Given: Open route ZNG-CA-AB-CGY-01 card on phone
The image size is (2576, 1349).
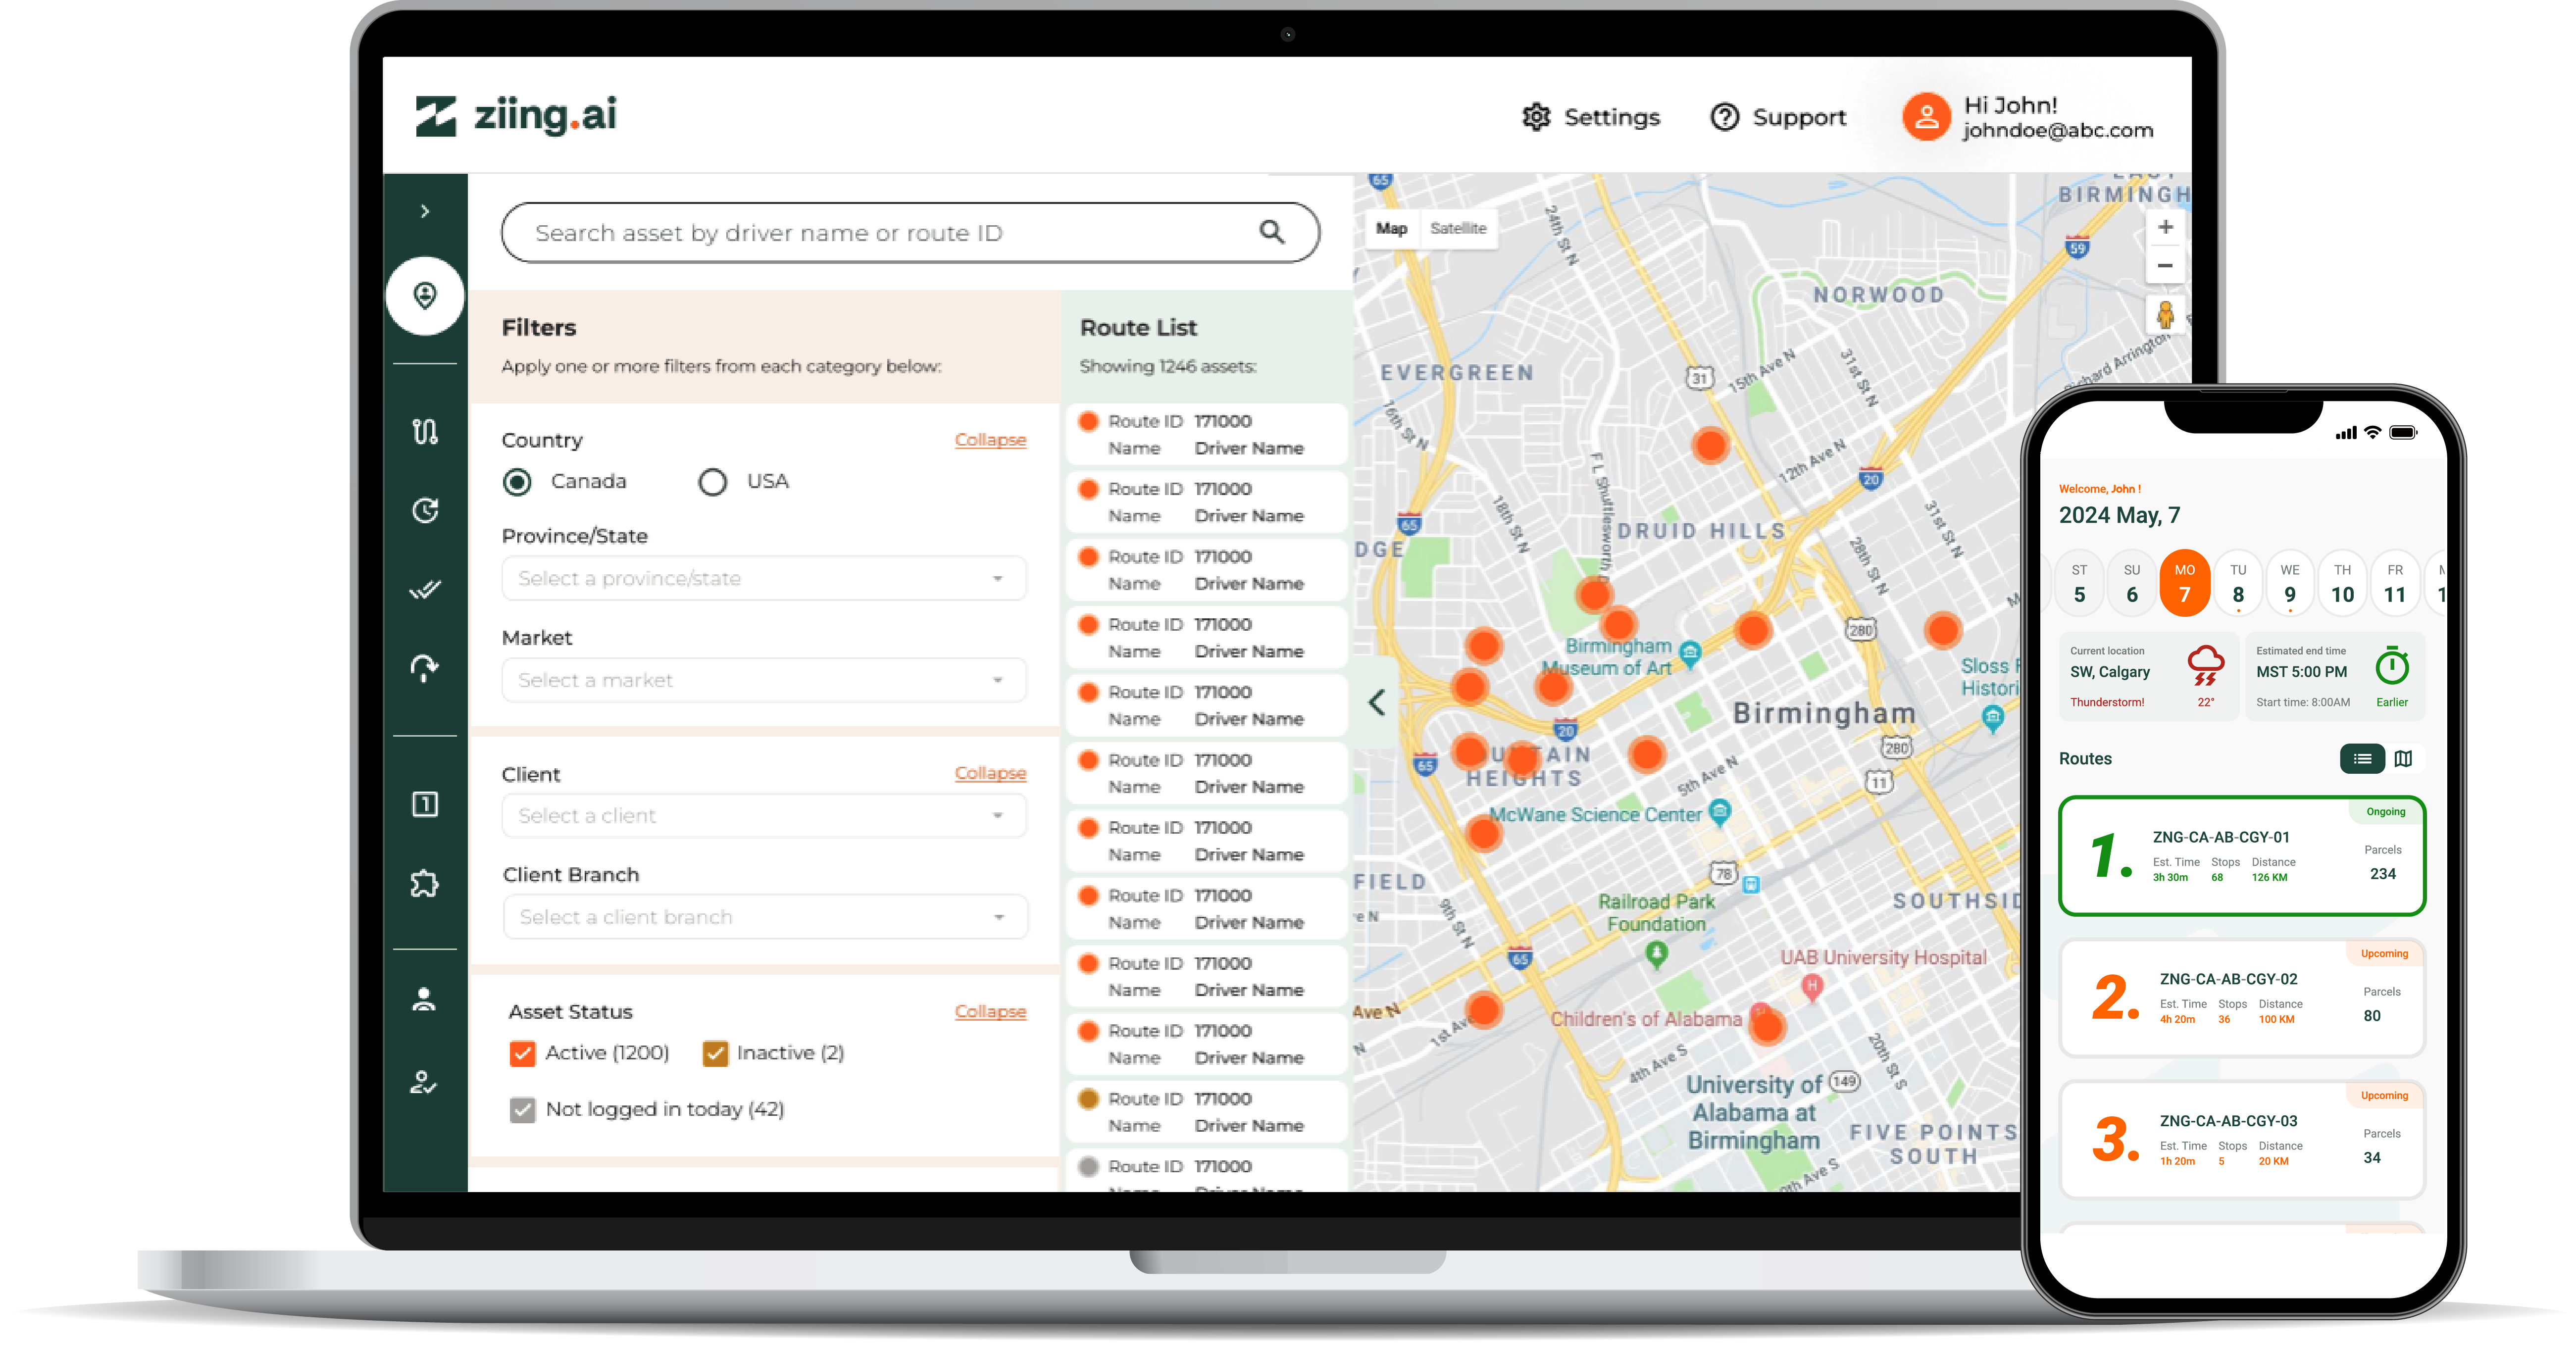Looking at the screenshot, I should (x=2242, y=856).
